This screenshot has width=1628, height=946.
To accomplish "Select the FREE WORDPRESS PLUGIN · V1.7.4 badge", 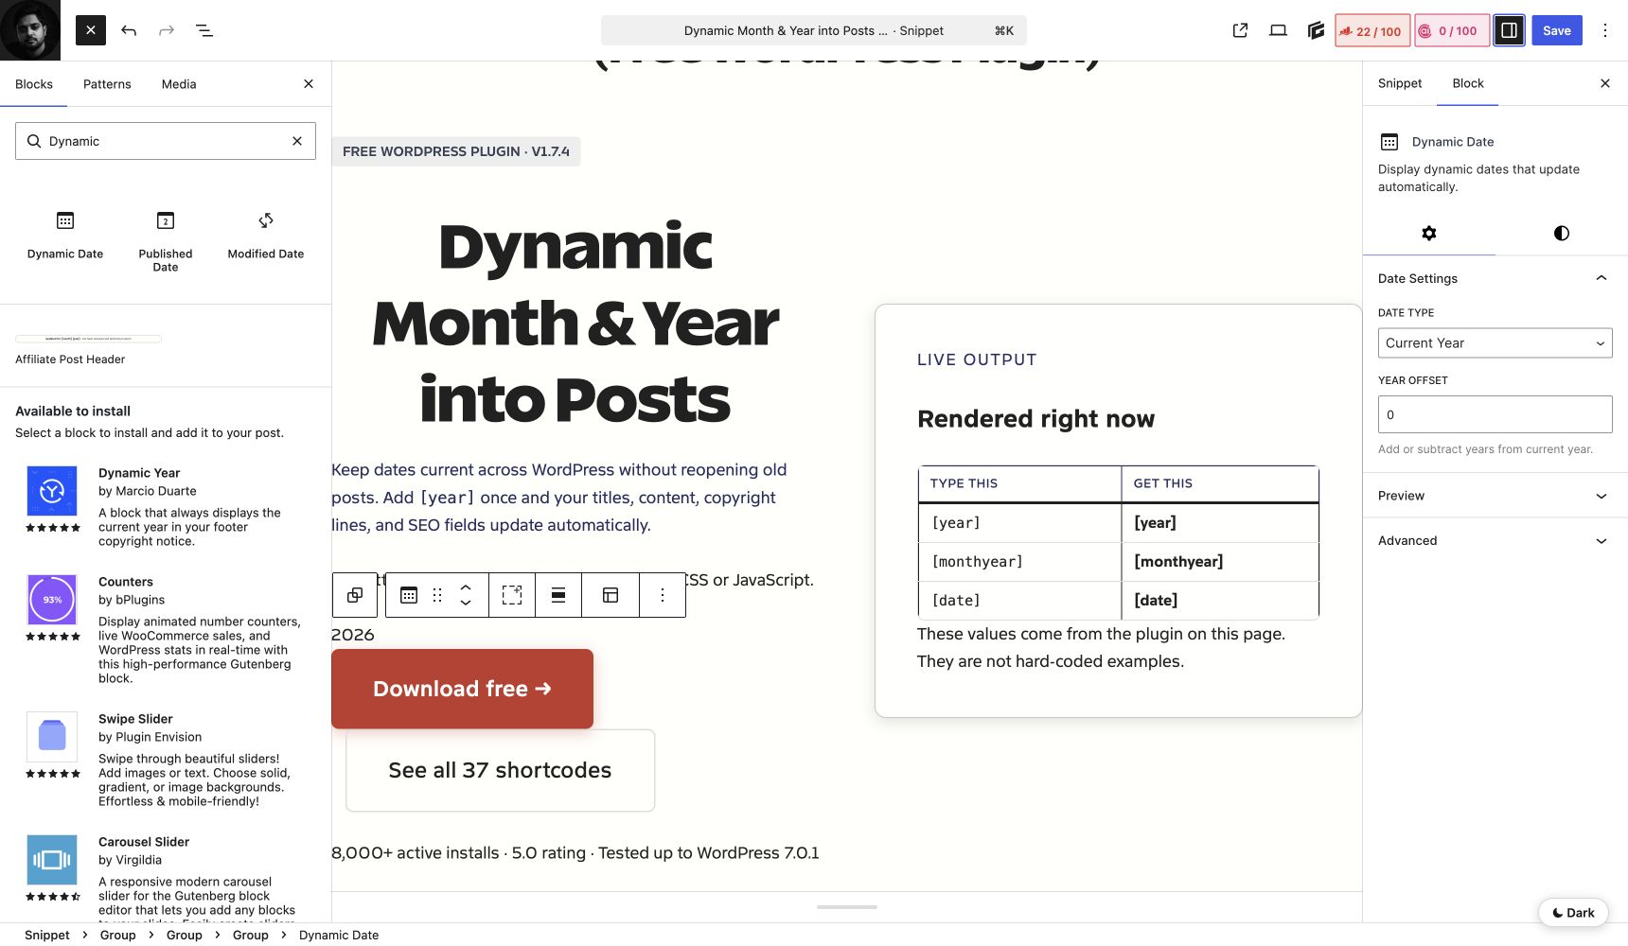I will (456, 151).
